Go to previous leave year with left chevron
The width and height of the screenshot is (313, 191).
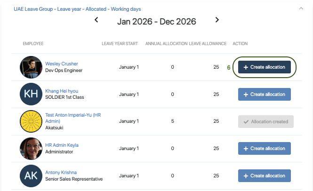tap(96, 20)
